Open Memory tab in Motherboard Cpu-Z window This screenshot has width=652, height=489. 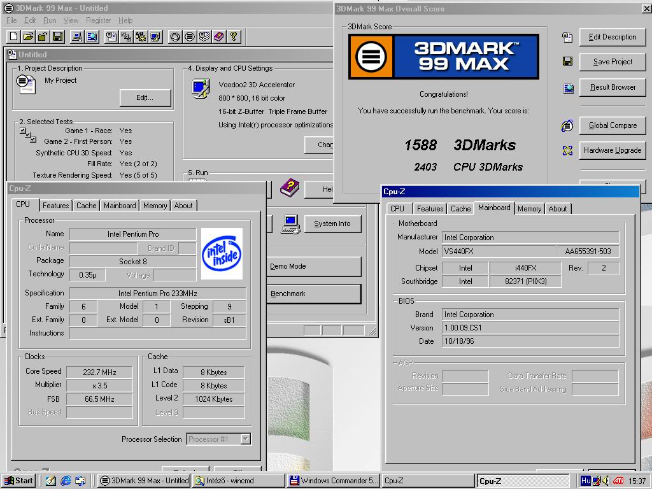(529, 209)
